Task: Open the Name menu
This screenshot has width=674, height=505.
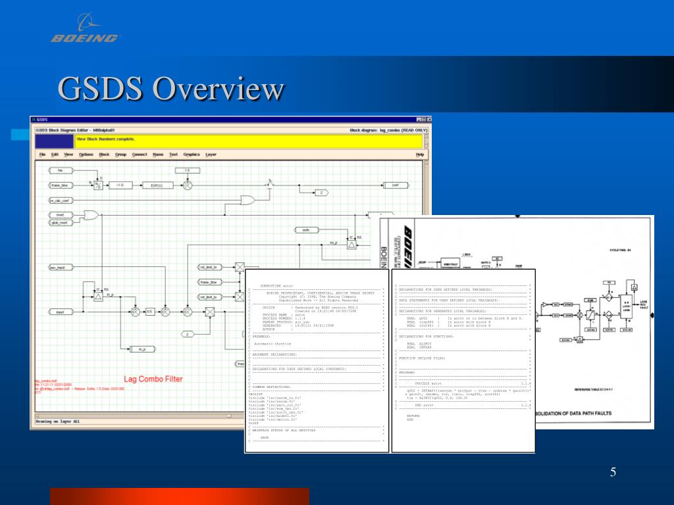Action: [158, 155]
